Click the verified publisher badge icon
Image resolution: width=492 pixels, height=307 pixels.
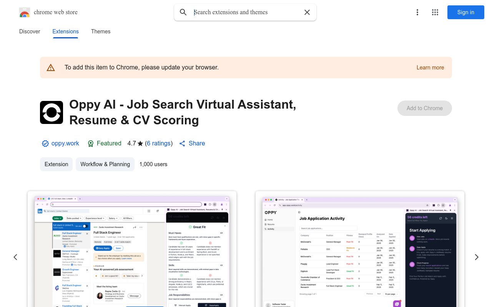pyautogui.click(x=45, y=144)
